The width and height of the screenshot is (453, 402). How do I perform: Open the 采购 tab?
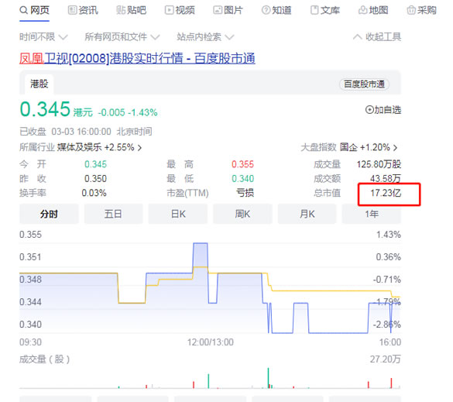tap(421, 11)
